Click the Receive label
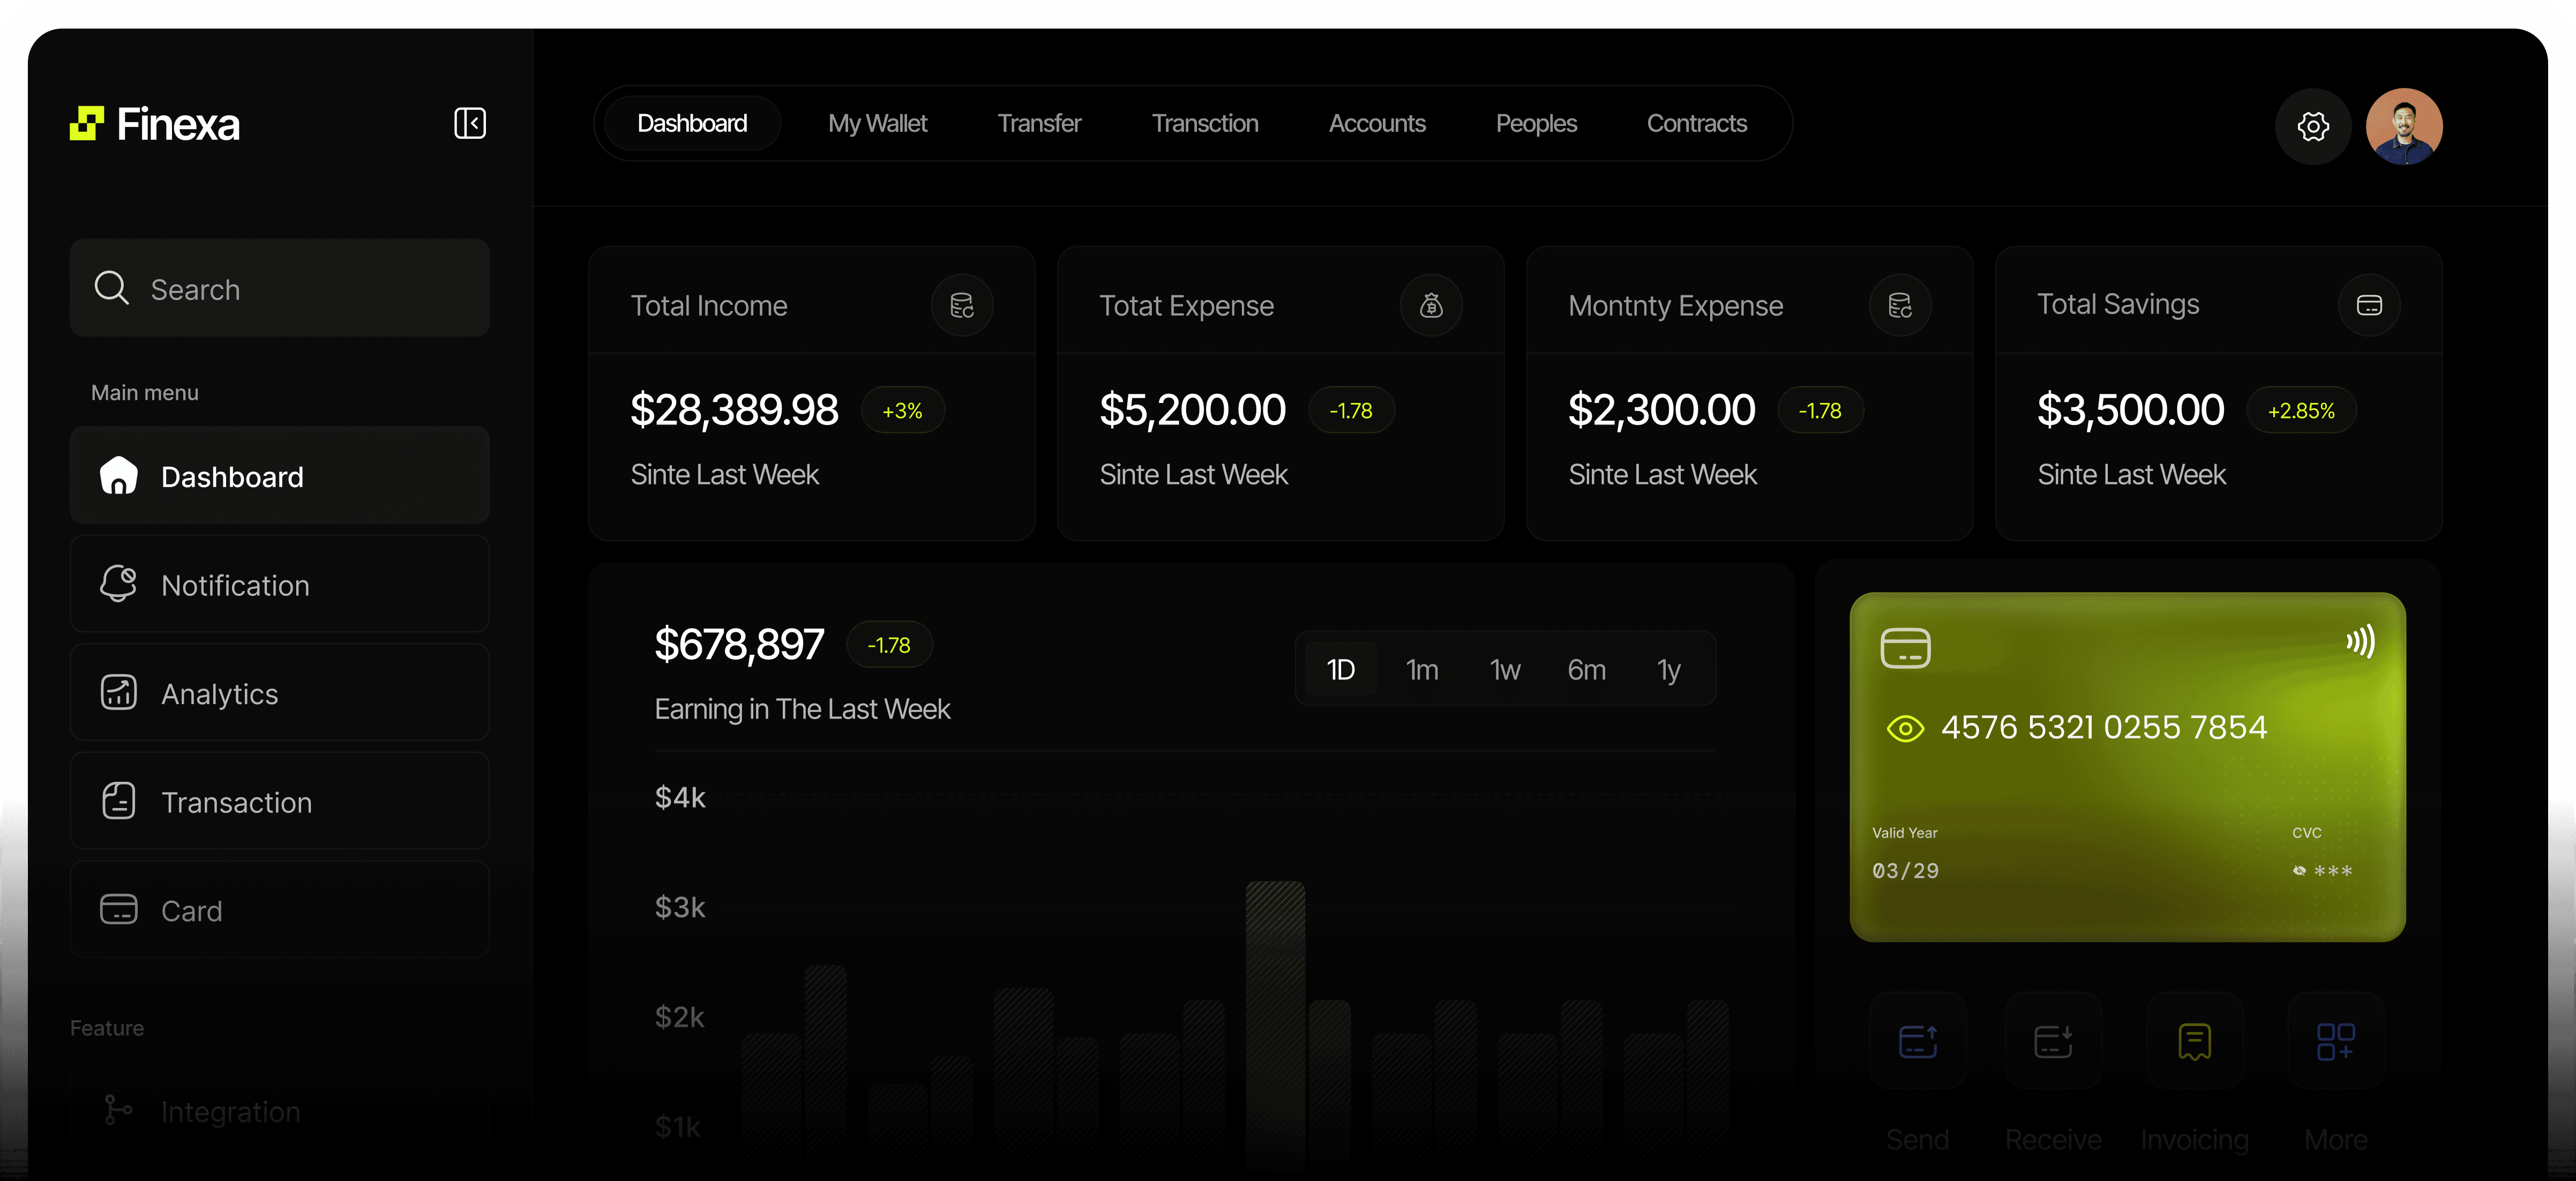This screenshot has height=1181, width=2576. [x=2053, y=1139]
